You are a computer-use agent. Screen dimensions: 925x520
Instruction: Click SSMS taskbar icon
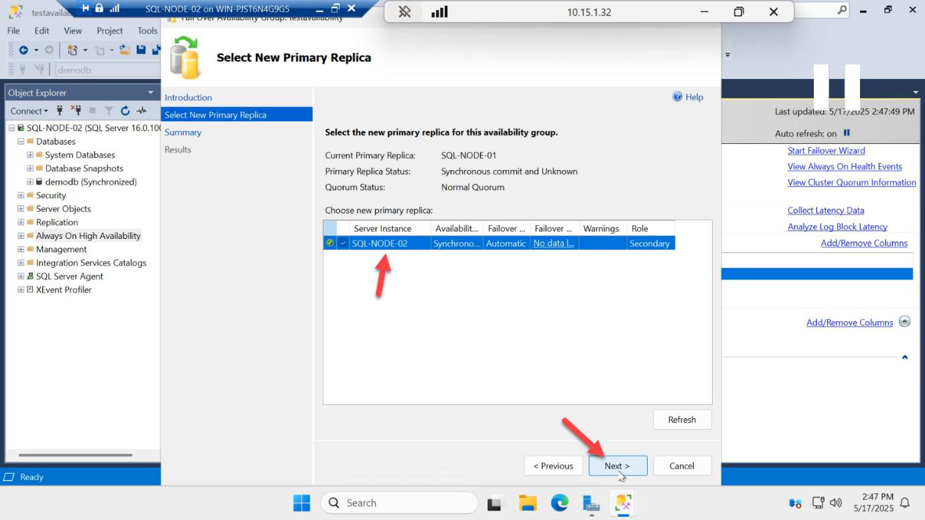(623, 503)
